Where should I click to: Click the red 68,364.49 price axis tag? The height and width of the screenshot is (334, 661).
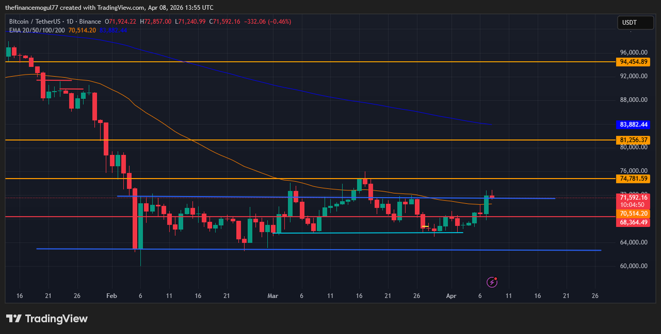[x=633, y=222]
